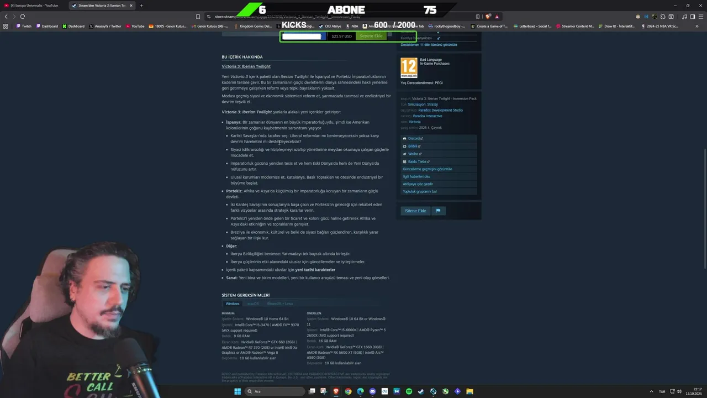
Task: Open Twitch bookmark
Action: [x=24, y=26]
